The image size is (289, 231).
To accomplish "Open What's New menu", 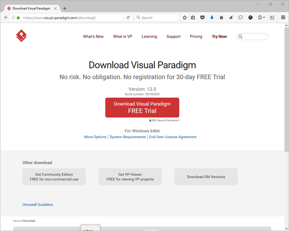I will [x=93, y=37].
